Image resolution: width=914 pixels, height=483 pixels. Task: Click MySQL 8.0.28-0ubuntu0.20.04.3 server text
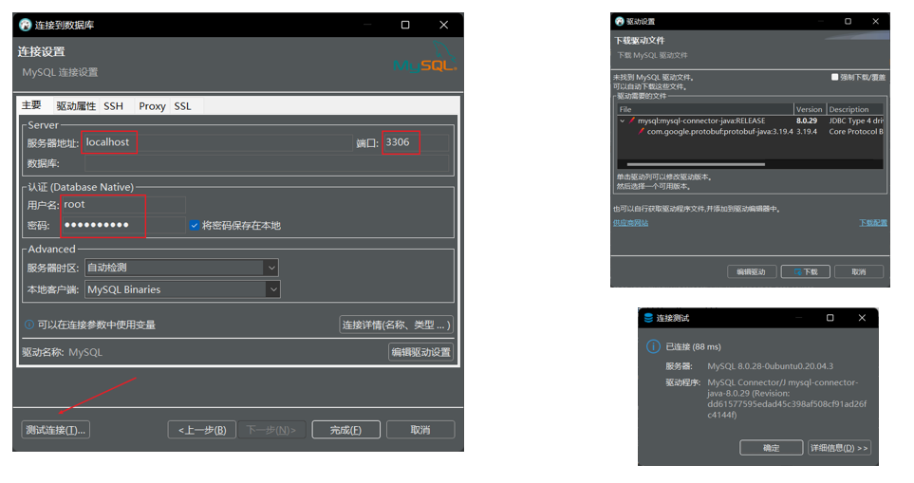click(770, 366)
